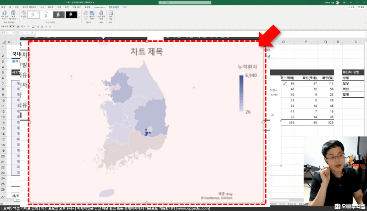Expand the chart styles gallery More arrow
The height and width of the screenshot is (211, 367).
(79, 18)
